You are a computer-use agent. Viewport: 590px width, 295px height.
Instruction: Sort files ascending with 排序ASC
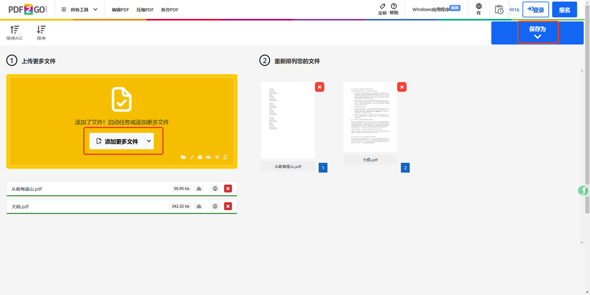coord(15,33)
